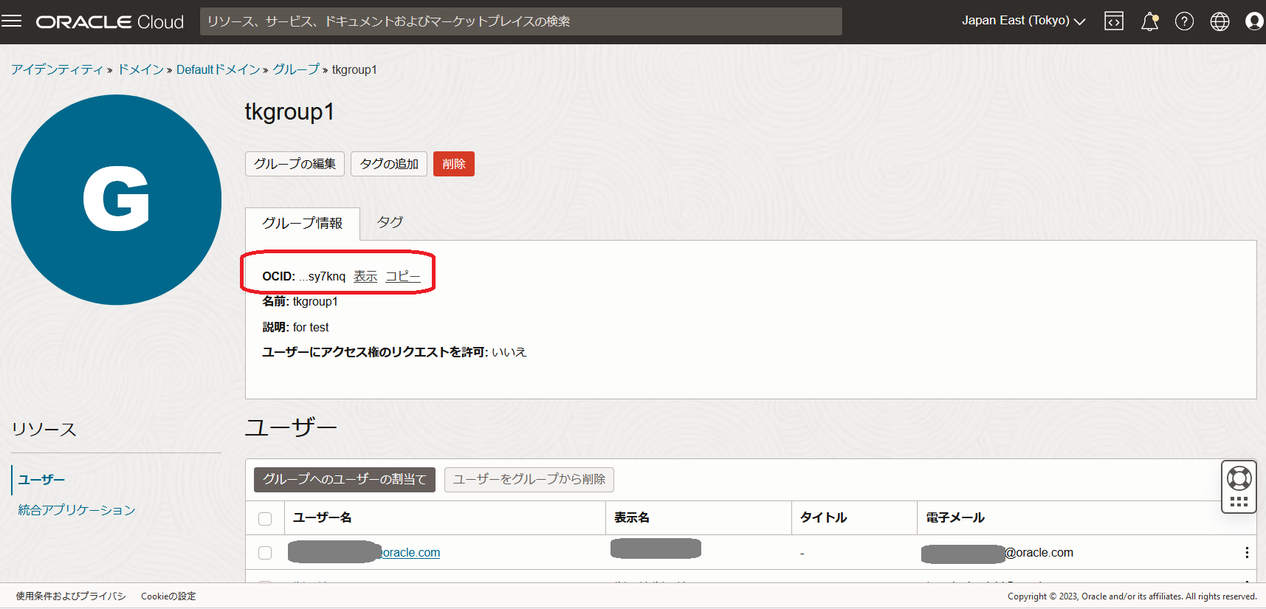The width and height of the screenshot is (1266, 609).
Task: Go to ドメイン breadcrumb
Action: (141, 69)
